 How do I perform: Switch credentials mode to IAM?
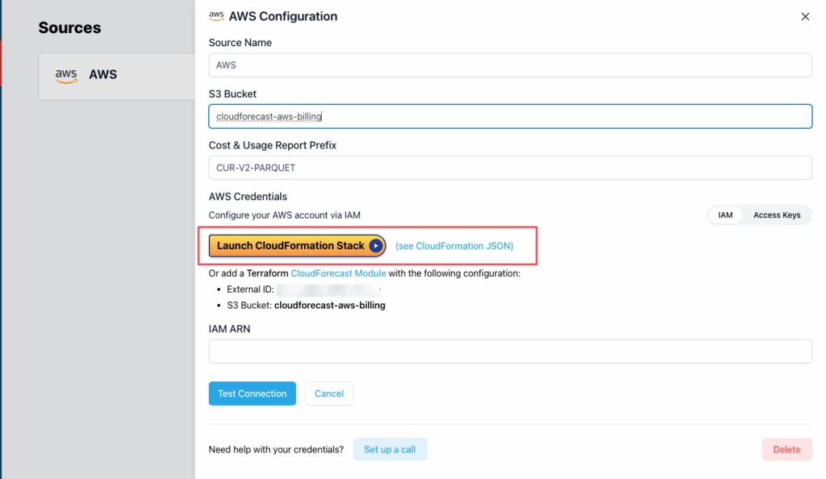click(725, 215)
